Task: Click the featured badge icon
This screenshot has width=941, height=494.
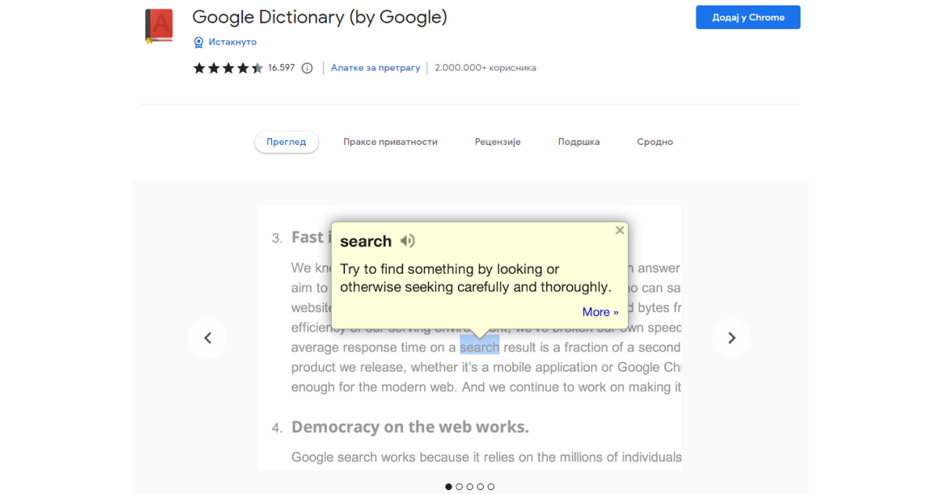Action: click(x=198, y=42)
